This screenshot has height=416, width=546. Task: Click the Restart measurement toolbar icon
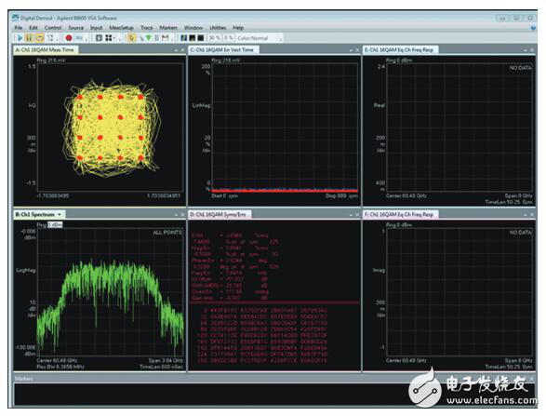[x=40, y=38]
